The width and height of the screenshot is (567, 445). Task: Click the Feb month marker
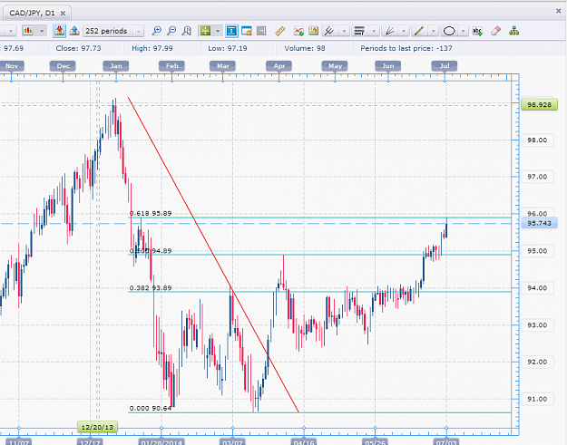coord(172,66)
